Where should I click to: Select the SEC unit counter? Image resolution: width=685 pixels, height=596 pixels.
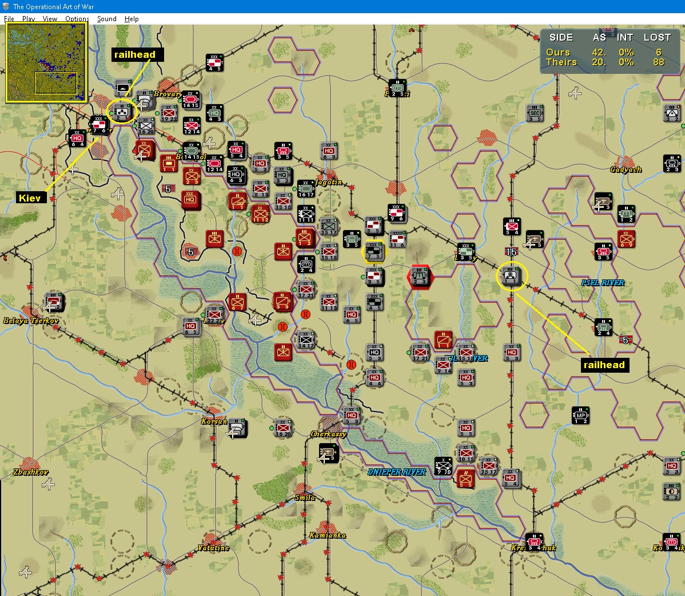(535, 113)
